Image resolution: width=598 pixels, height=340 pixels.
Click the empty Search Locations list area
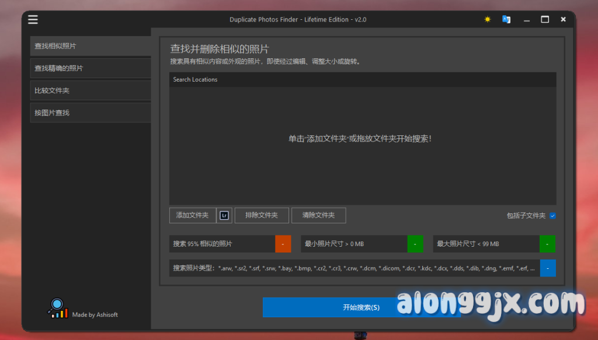point(362,169)
